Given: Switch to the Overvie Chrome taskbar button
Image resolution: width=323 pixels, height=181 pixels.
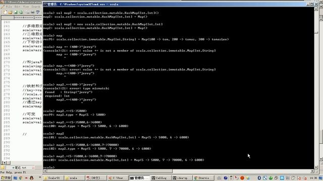Looking at the screenshot, I should (x=203, y=178).
